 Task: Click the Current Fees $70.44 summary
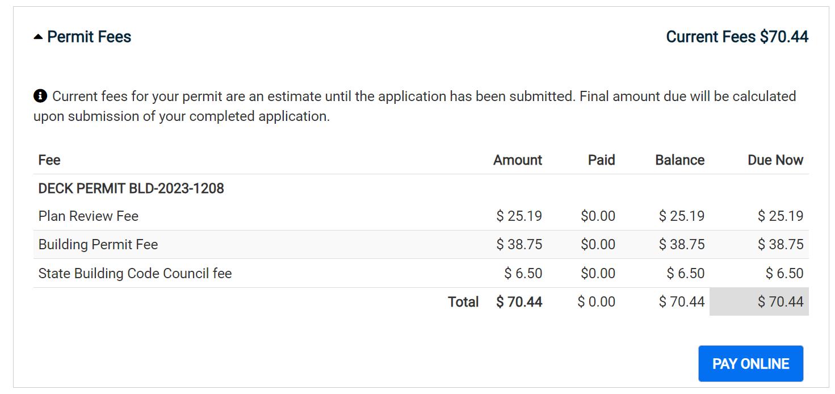[737, 37]
